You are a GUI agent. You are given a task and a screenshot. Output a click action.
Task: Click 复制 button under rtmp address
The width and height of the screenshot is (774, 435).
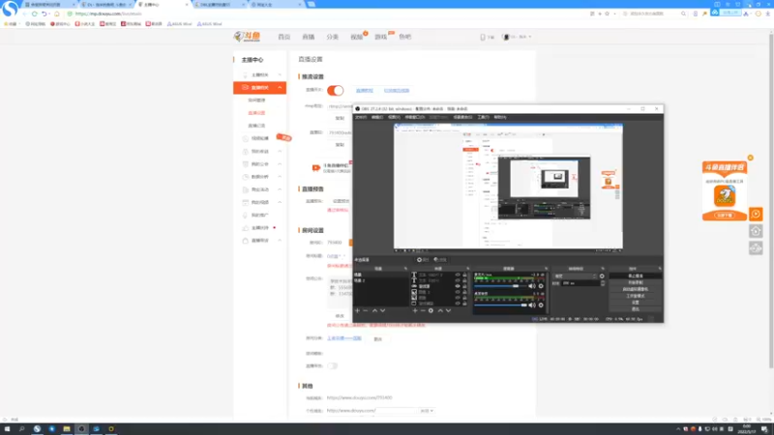click(x=340, y=118)
